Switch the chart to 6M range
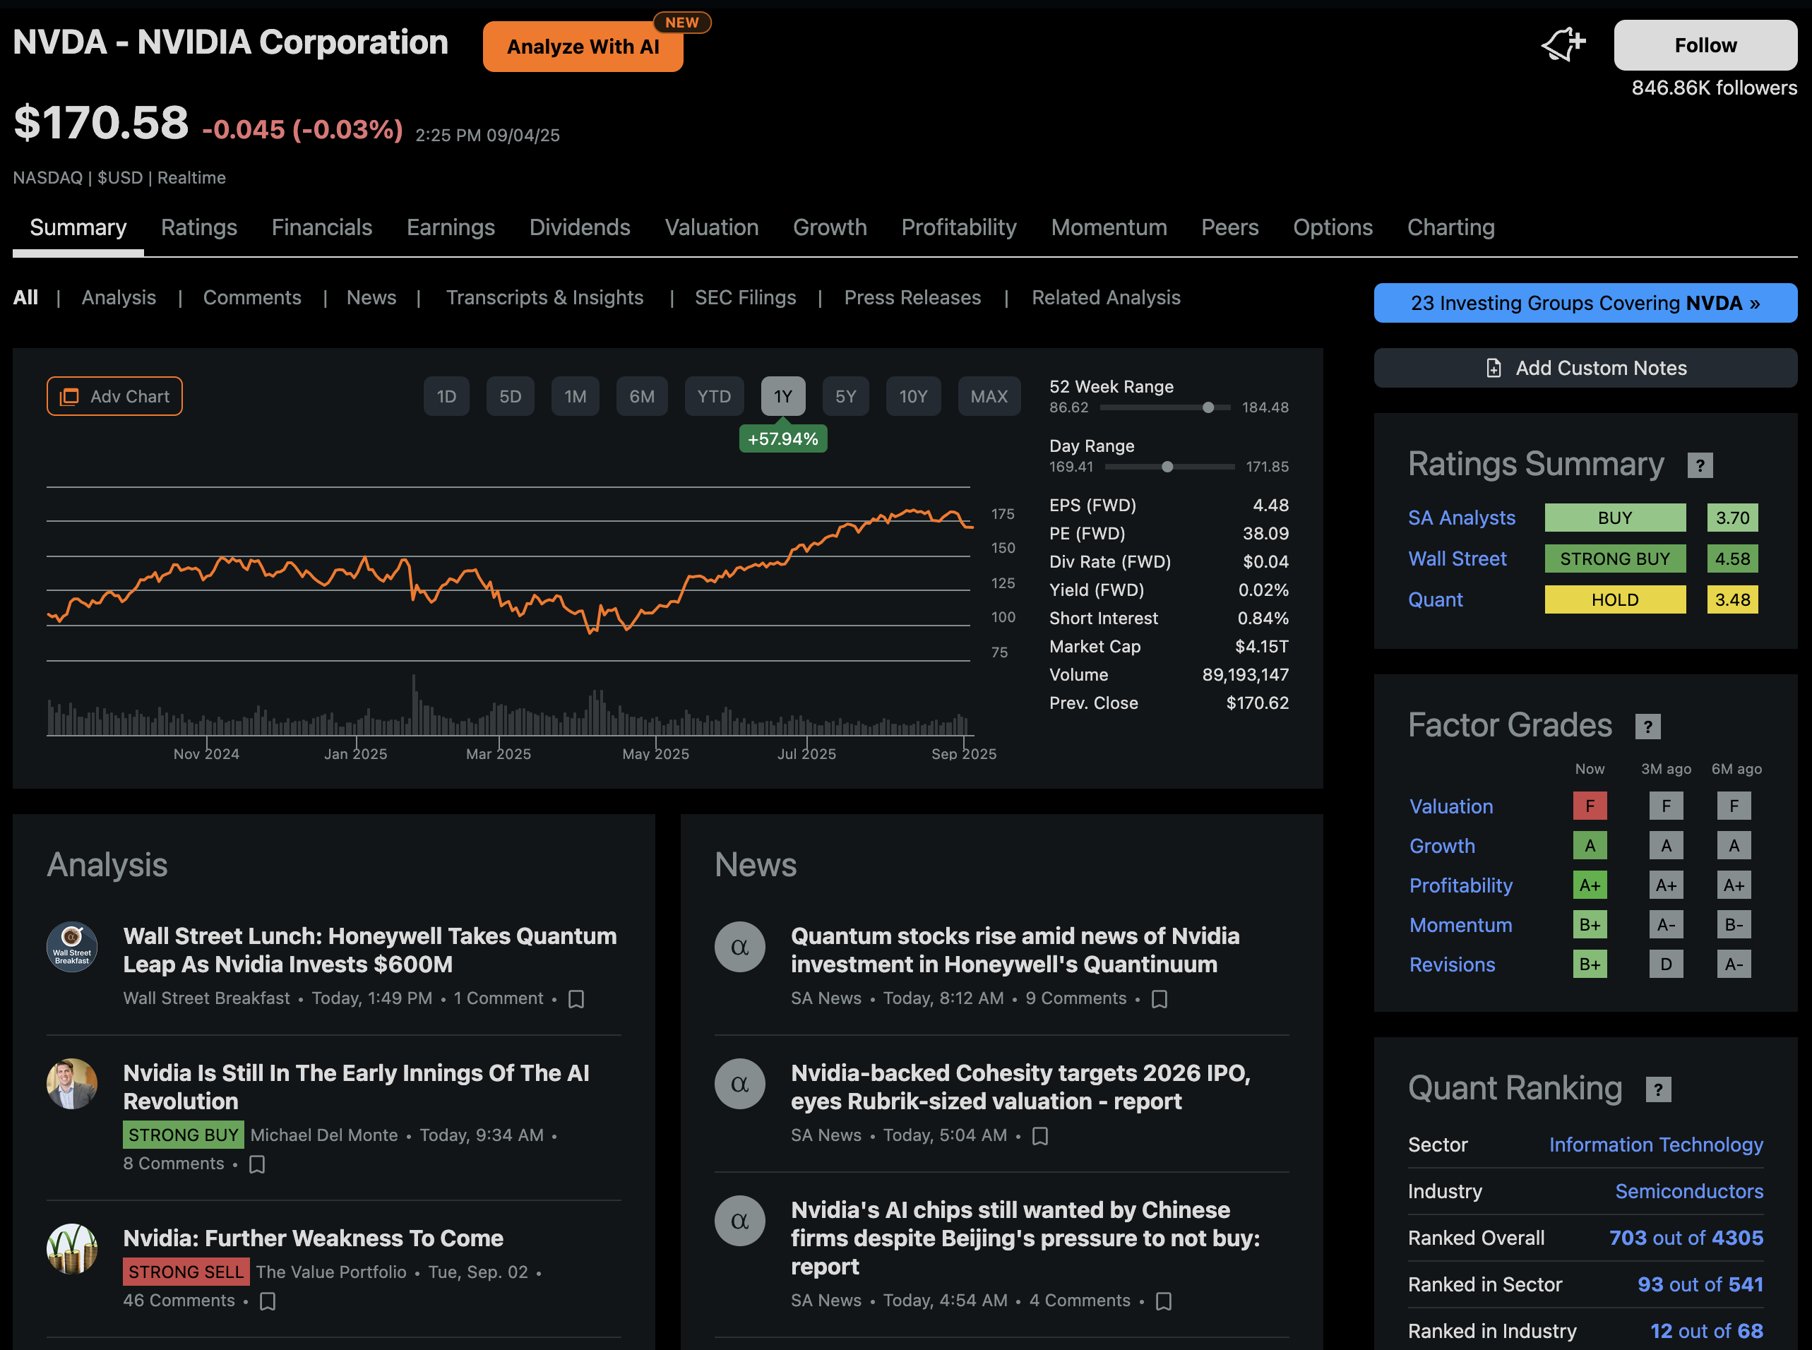Screen dimensions: 1812x1350 click(x=642, y=396)
